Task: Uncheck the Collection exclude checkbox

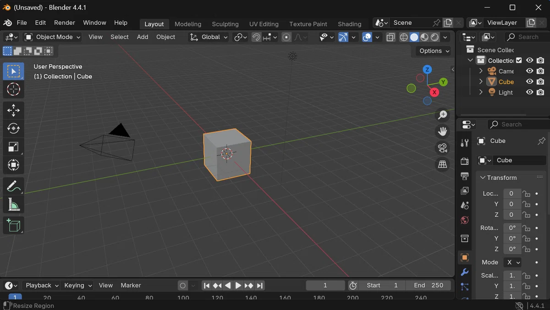Action: pos(519,60)
